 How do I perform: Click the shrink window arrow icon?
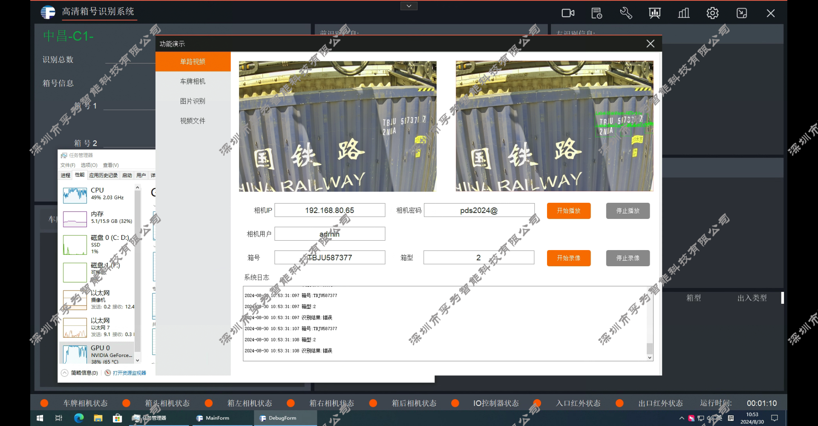click(742, 13)
